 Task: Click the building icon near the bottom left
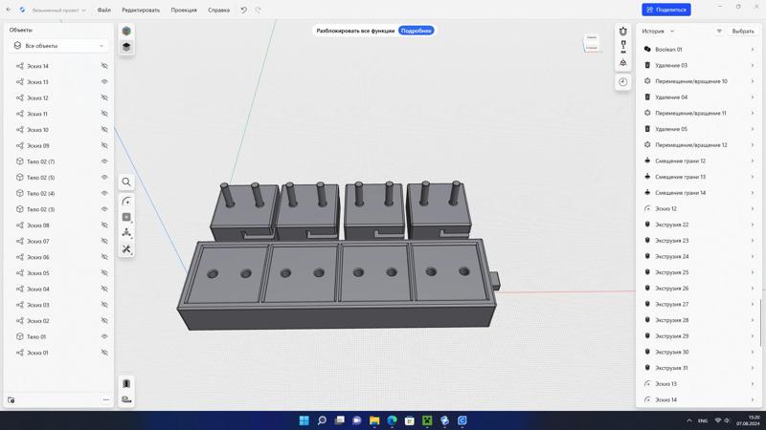[126, 384]
